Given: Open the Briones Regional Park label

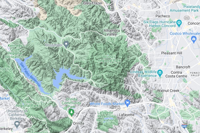Looking at the screenshot, I should (x=109, y=59).
